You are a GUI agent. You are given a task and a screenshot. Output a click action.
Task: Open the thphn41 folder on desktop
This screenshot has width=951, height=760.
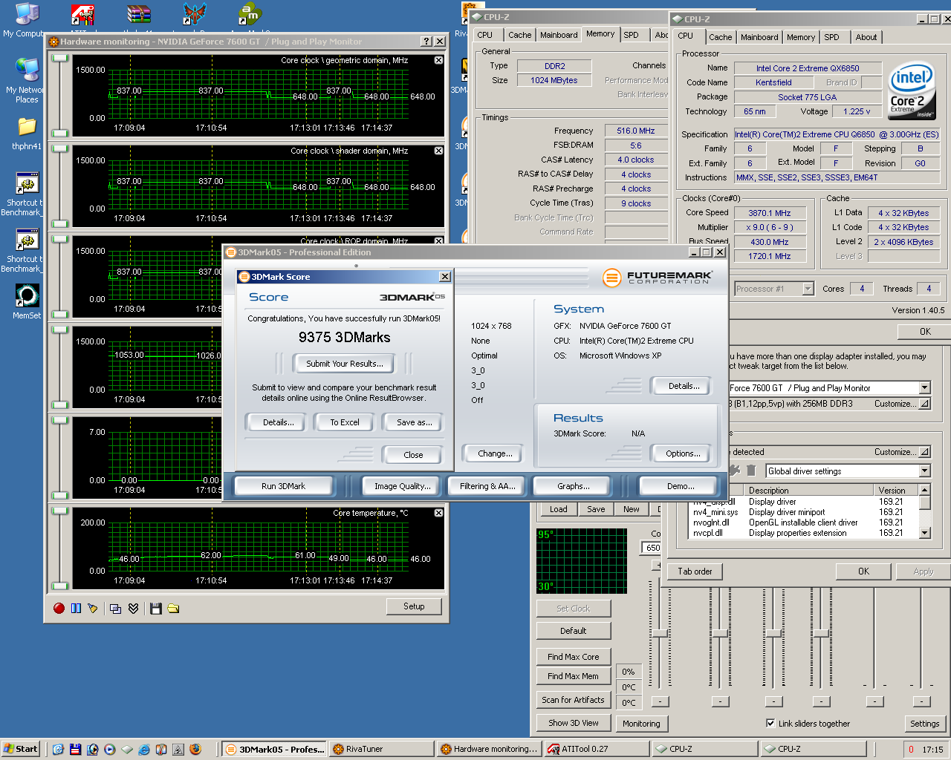pos(26,134)
